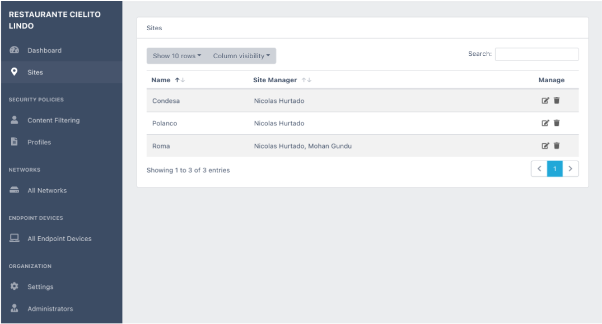Click the Condesa name cell
This screenshot has height=324, width=602.
[166, 101]
